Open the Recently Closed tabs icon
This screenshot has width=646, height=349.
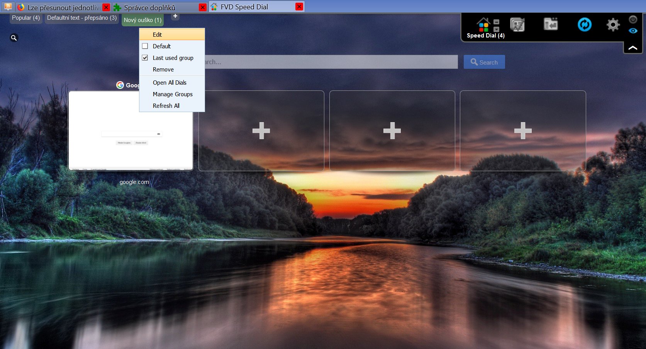click(551, 24)
